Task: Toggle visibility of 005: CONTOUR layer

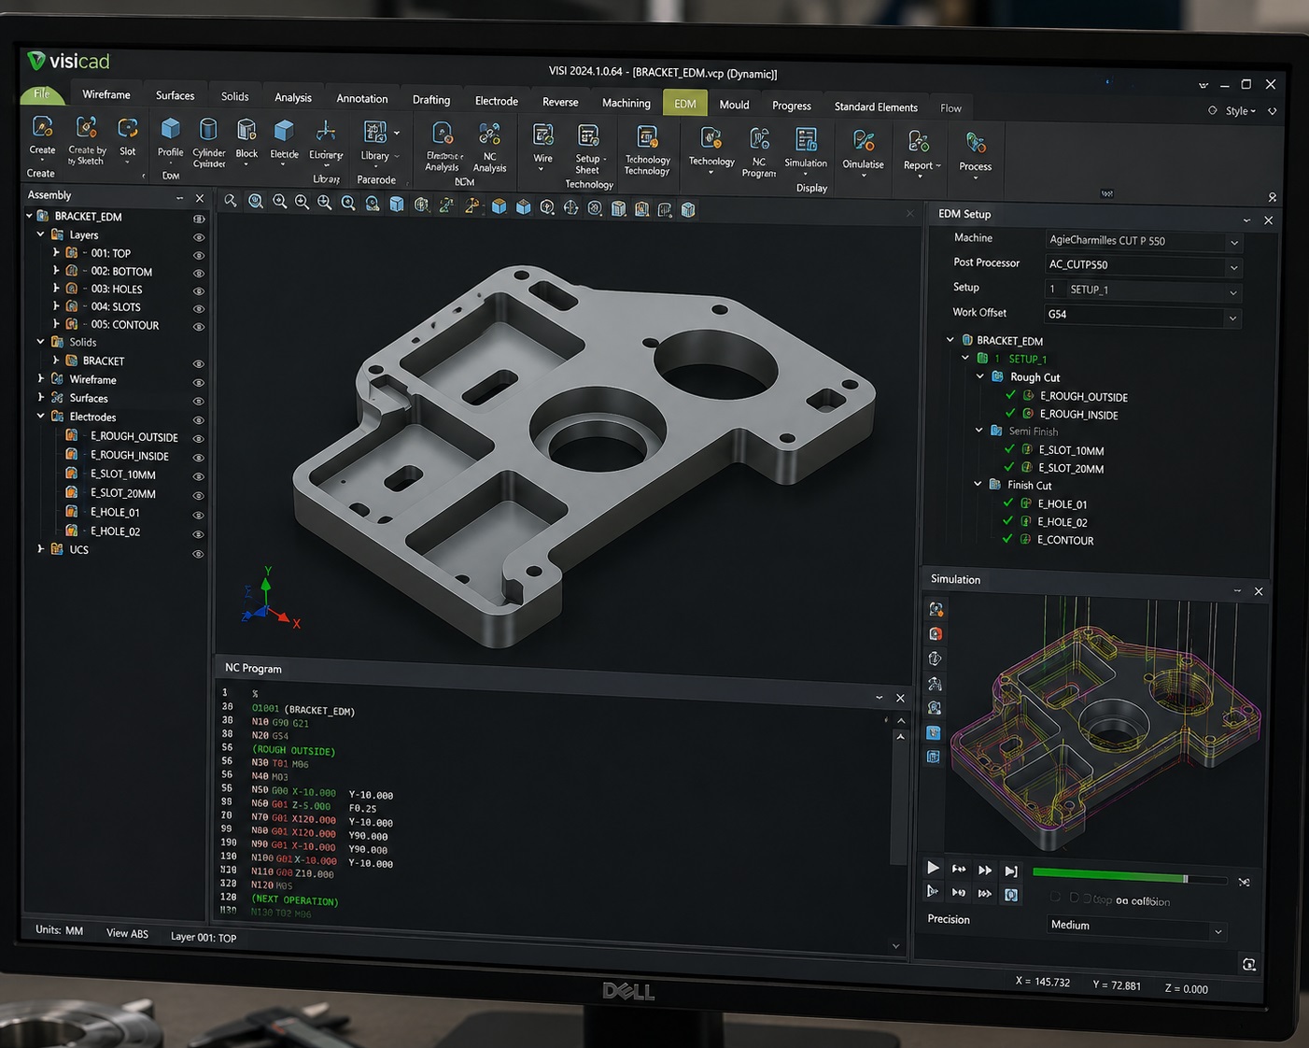Action: click(x=198, y=327)
